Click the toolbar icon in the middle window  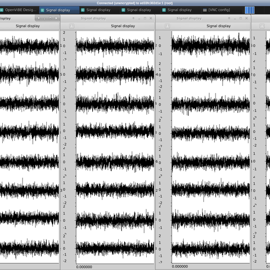coord(72,26)
